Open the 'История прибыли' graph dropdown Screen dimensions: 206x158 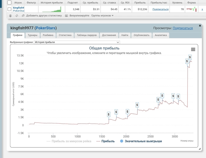pyautogui.click(x=77, y=42)
